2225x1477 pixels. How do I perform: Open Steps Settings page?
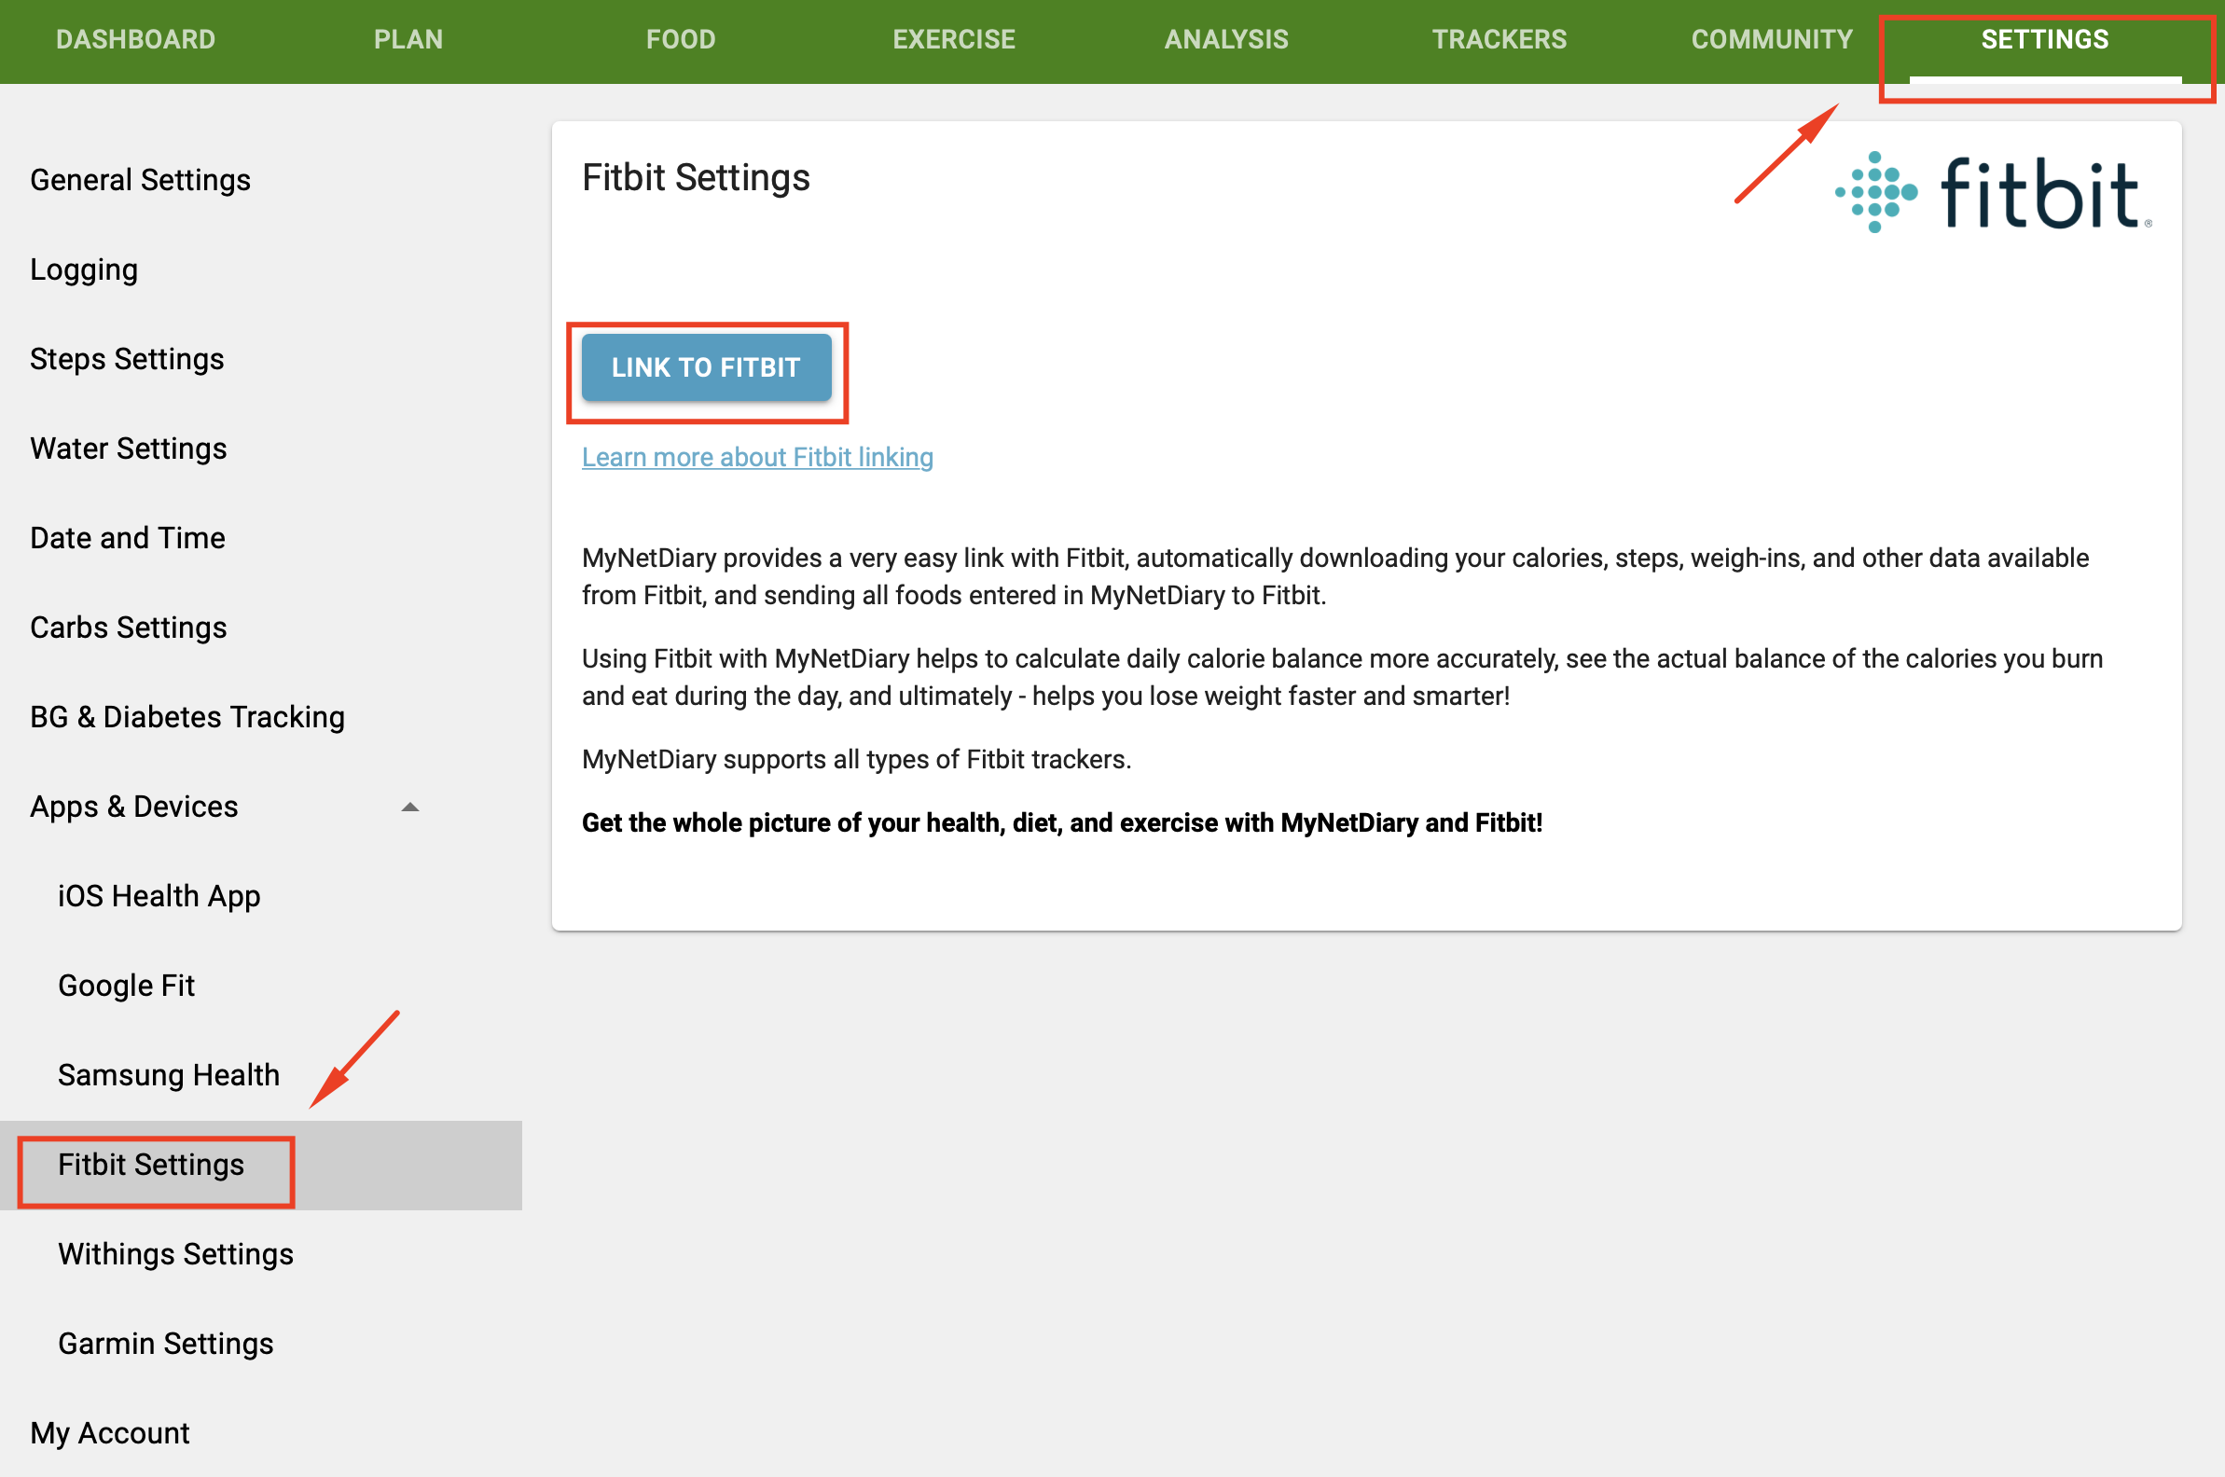click(x=127, y=359)
